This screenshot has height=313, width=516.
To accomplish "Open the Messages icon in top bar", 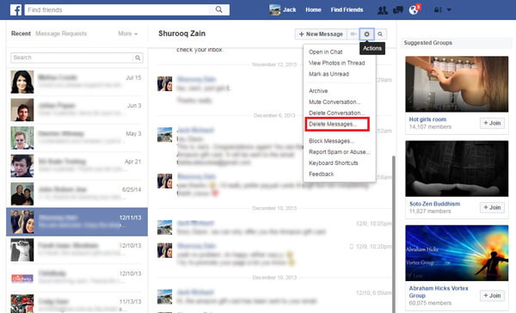I will (x=398, y=9).
